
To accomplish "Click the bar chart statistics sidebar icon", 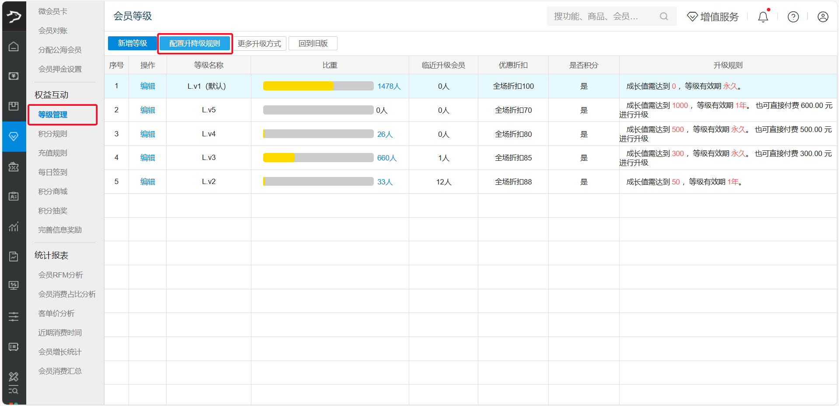I will tap(14, 226).
